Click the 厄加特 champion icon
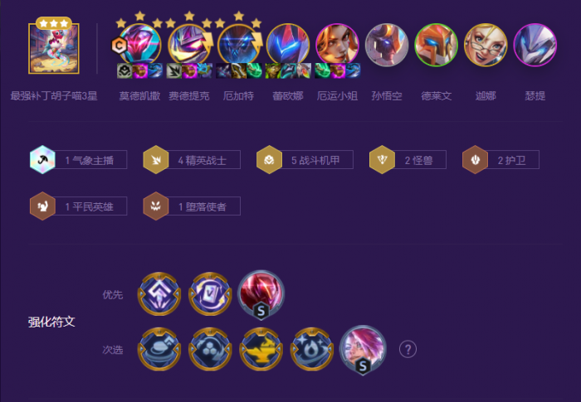 coord(239,45)
